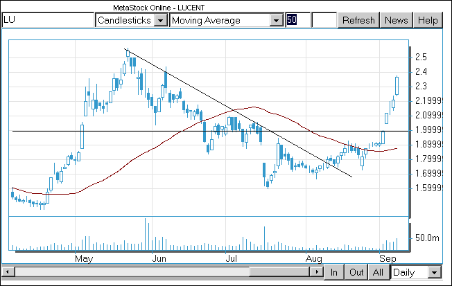Image resolution: width=452 pixels, height=286 pixels.
Task: Click the right scroll arrow of chart scrollbar
Action: 317,271
